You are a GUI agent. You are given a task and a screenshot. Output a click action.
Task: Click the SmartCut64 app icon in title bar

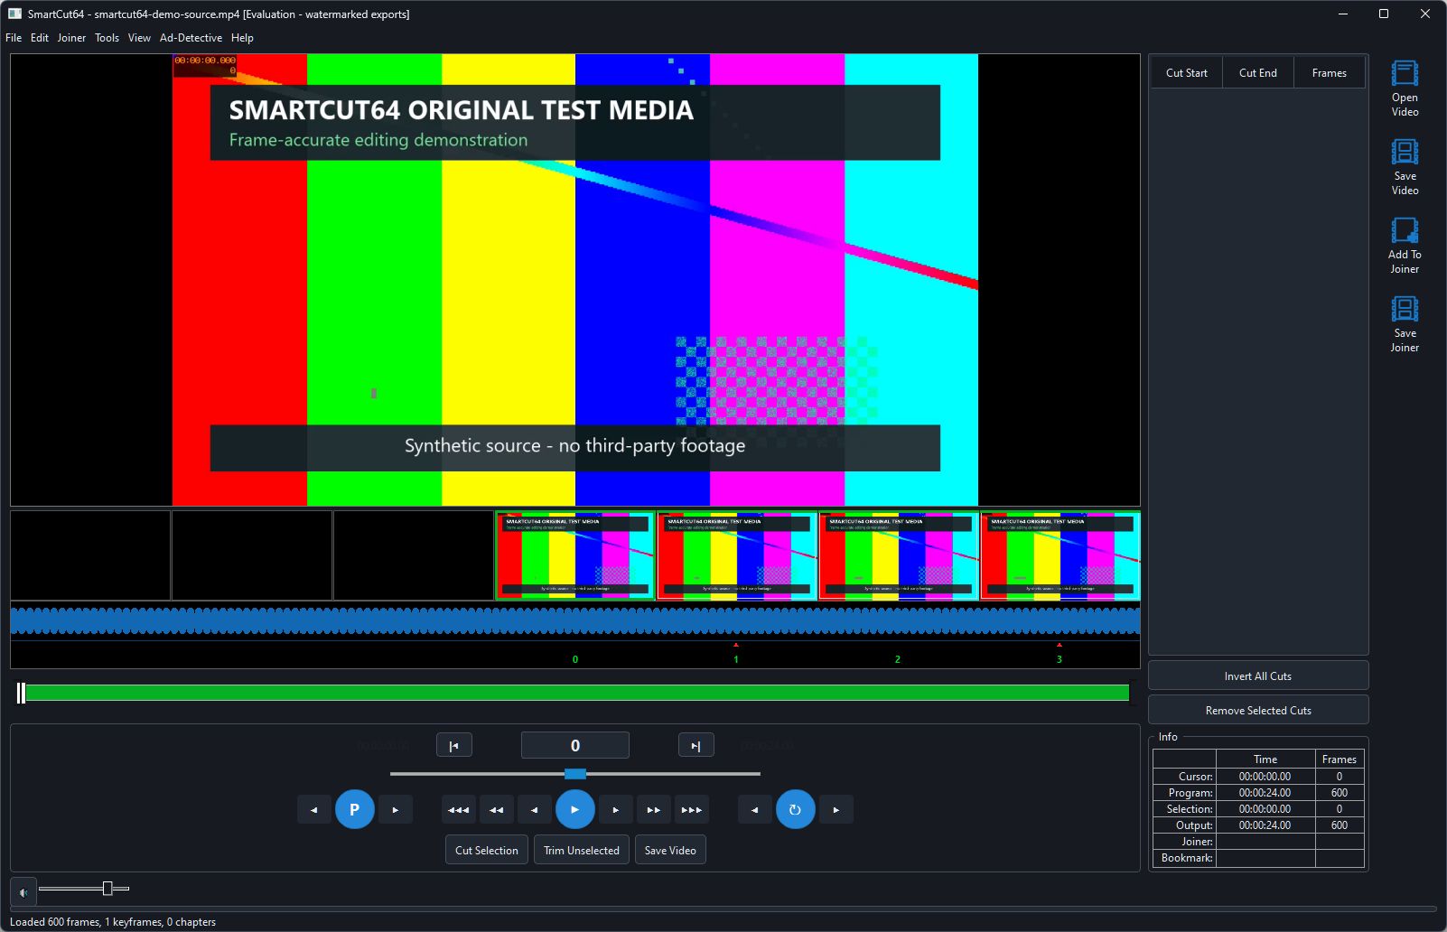click(14, 14)
